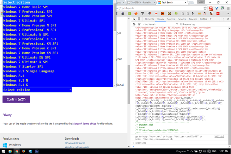Switch to the Elements tab

[x=149, y=19]
